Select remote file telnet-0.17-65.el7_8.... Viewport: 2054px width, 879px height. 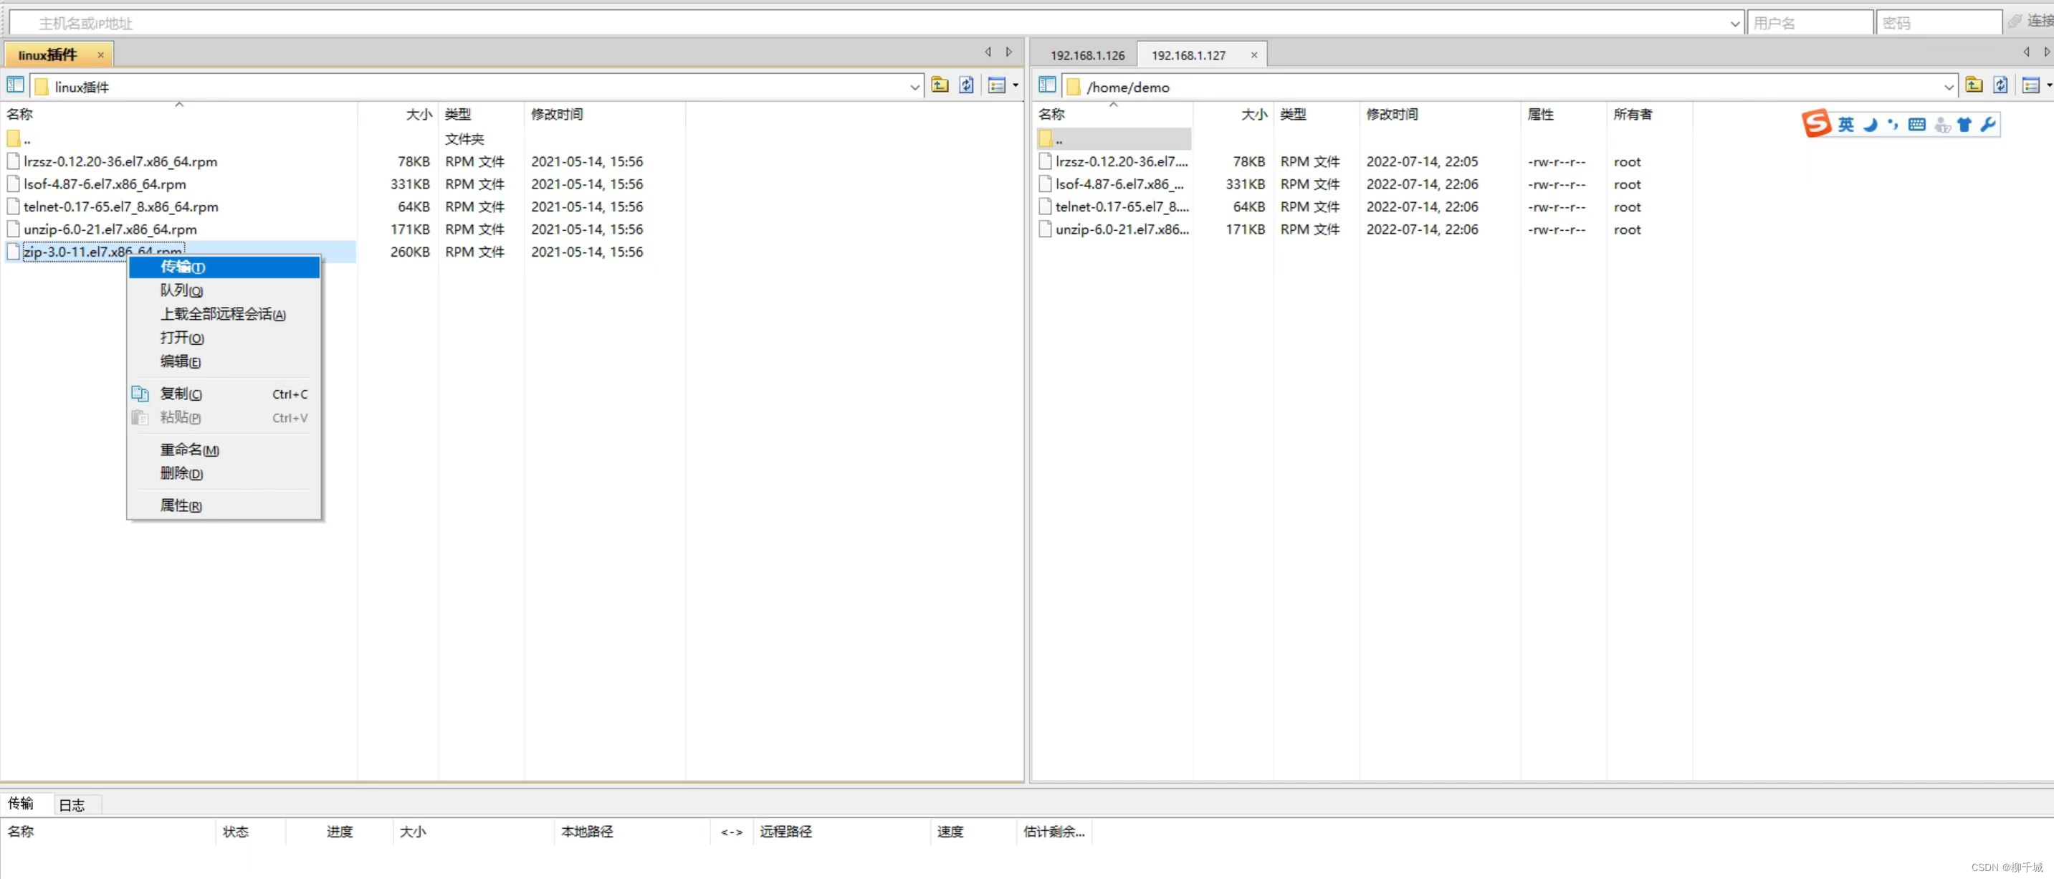pos(1122,206)
